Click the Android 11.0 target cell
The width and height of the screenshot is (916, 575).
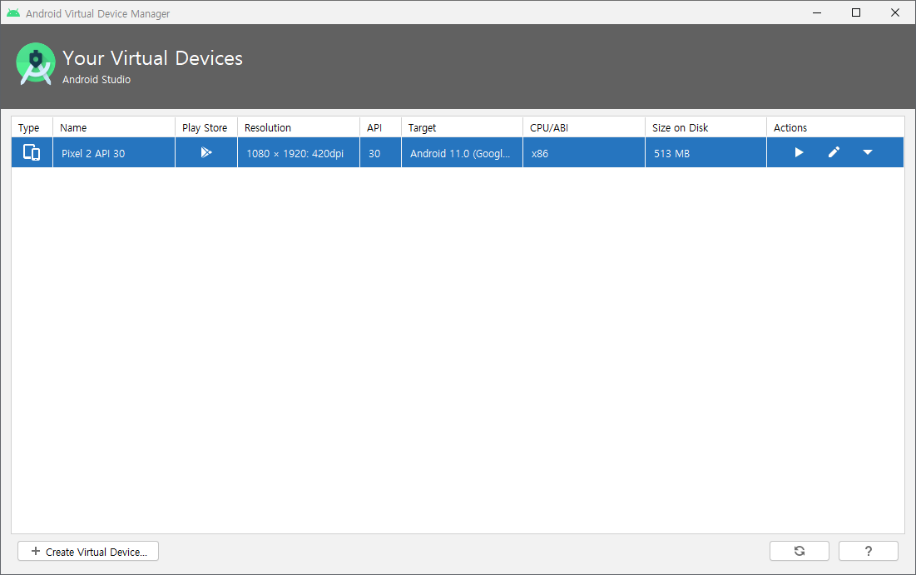point(462,153)
